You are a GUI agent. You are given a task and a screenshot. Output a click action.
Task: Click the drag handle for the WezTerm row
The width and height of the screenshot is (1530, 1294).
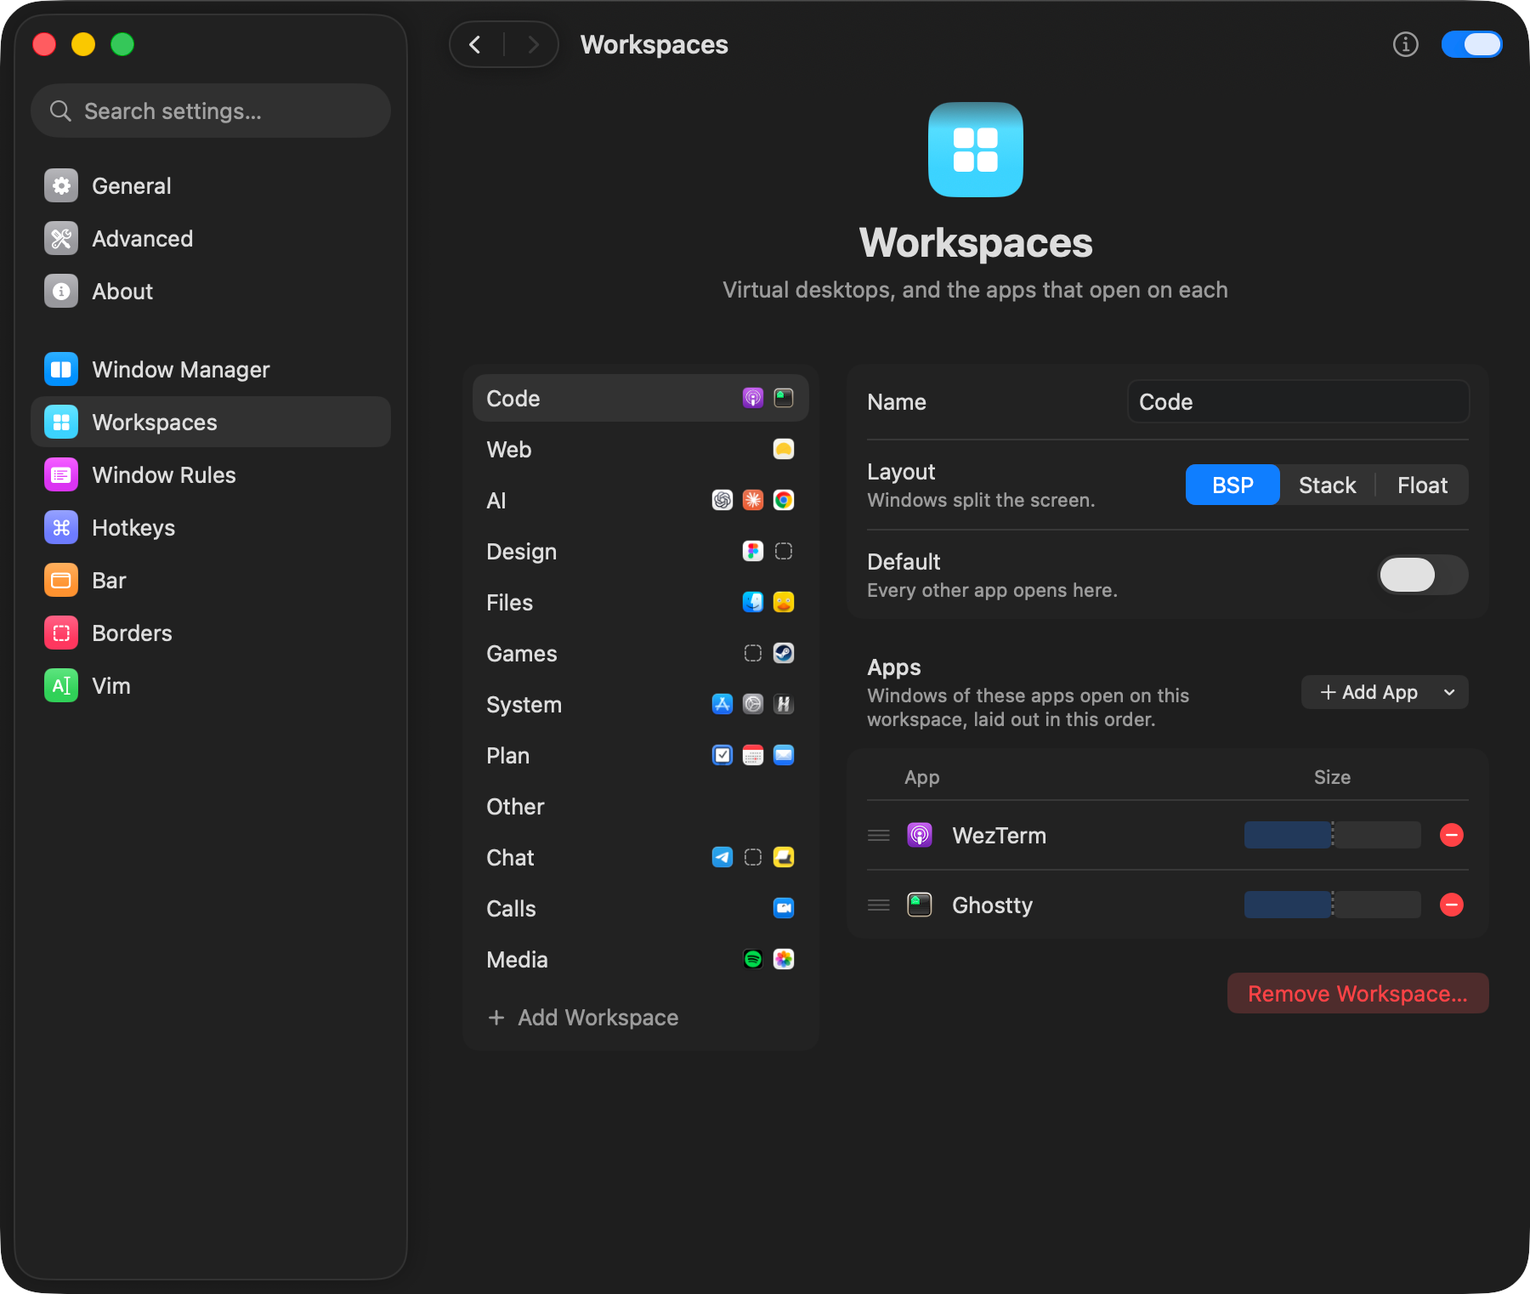[879, 836]
